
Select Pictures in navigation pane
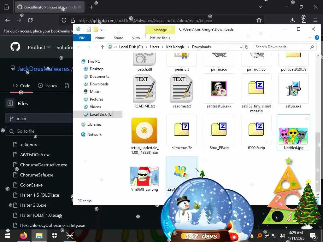(x=96, y=99)
